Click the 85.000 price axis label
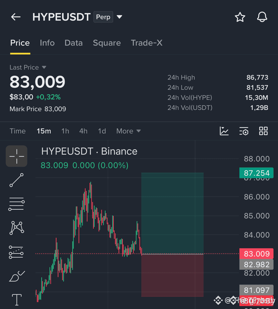Screen dimensions: 278x309 (x=257, y=216)
